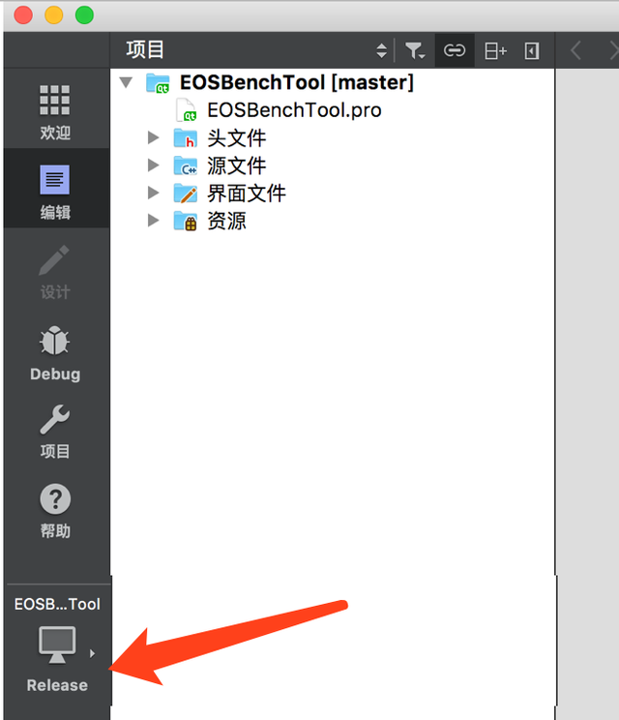Click the headers folder h icon
The image size is (619, 720).
click(186, 138)
